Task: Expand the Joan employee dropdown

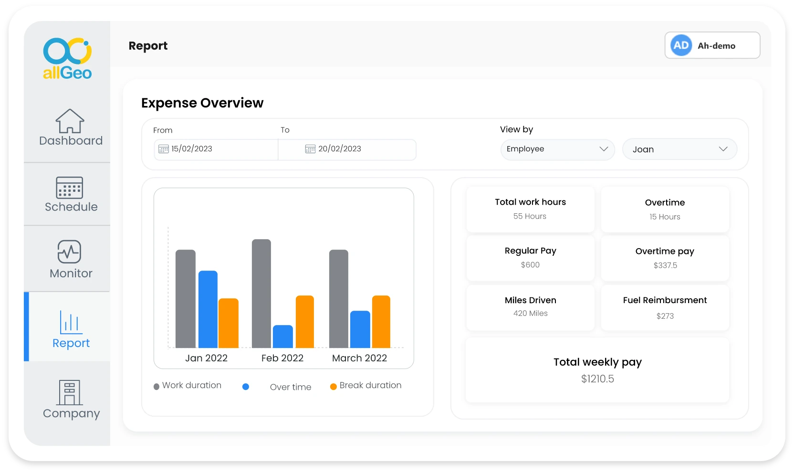Action: coord(679,149)
